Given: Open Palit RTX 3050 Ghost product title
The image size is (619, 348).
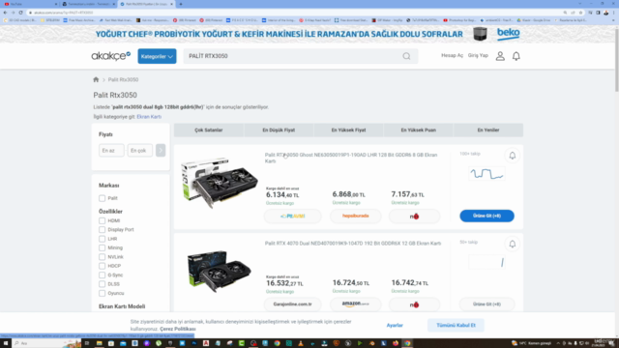Looking at the screenshot, I should [351, 158].
